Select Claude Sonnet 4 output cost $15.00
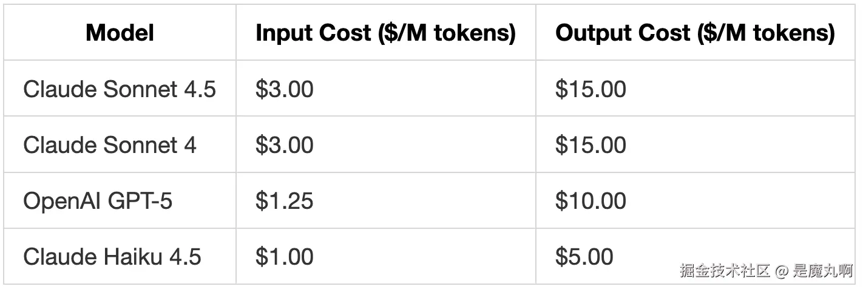The image size is (863, 289). coord(591,145)
